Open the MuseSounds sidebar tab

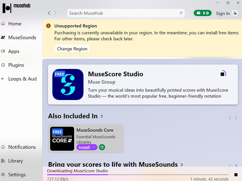pos(22,37)
